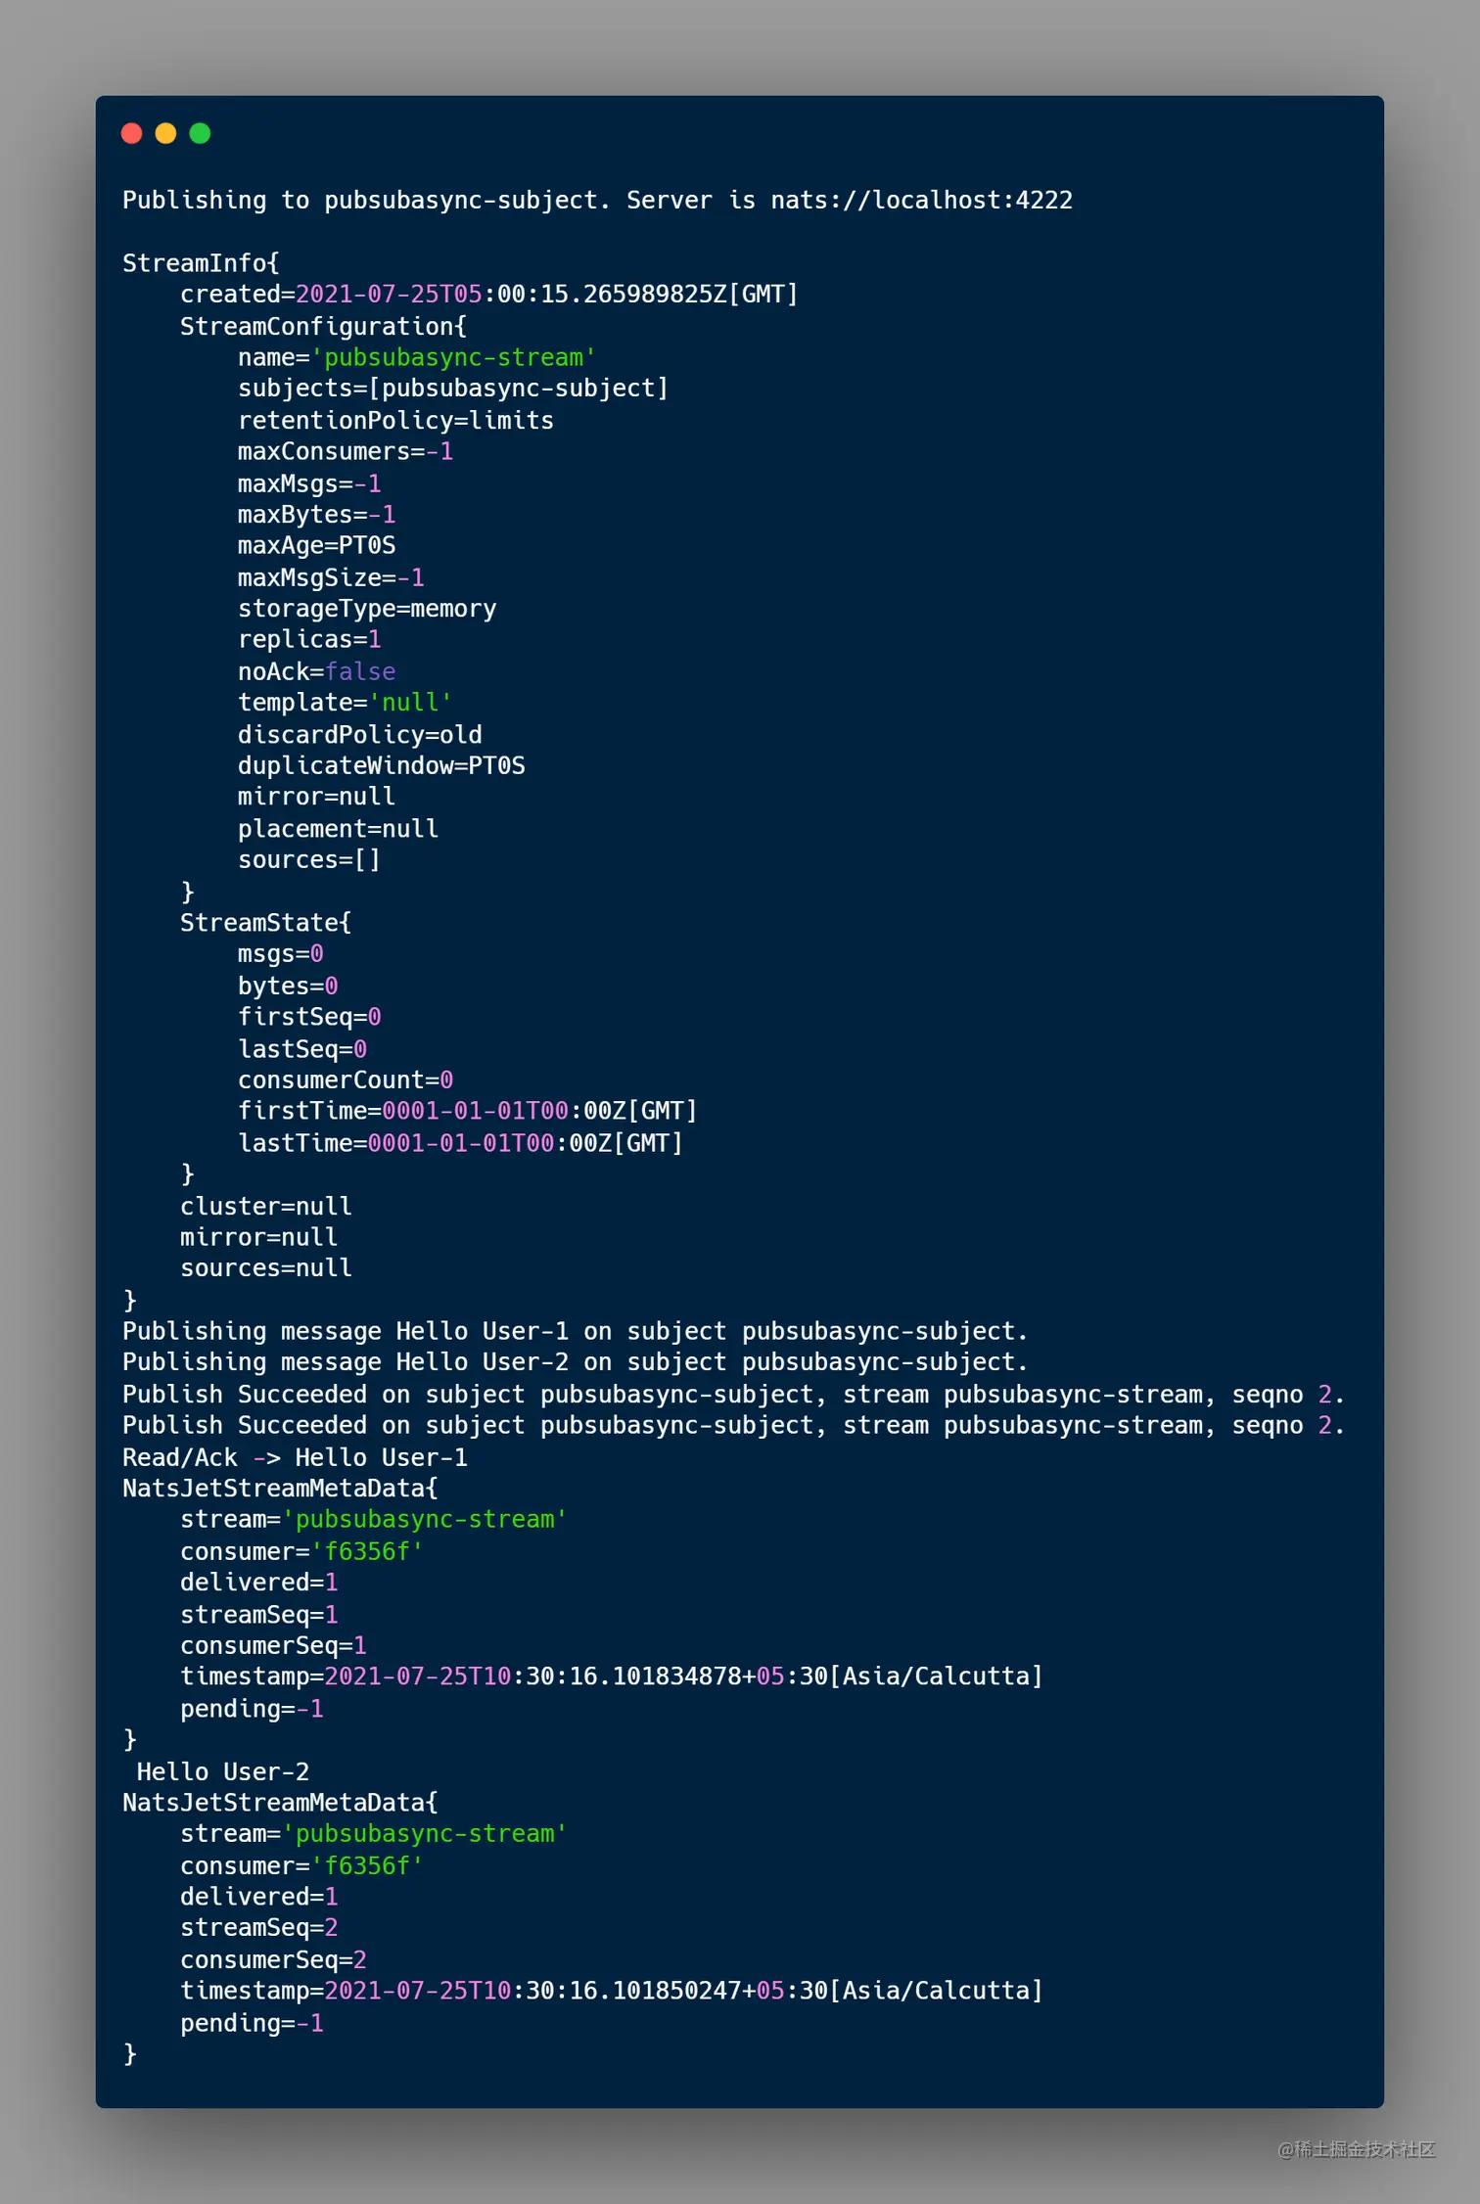Click the placement=null line
The width and height of the screenshot is (1480, 2204).
338,829
